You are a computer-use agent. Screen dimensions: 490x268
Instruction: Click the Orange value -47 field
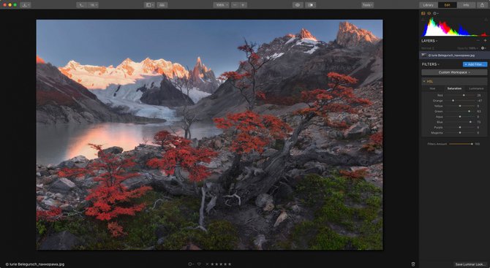[479, 101]
